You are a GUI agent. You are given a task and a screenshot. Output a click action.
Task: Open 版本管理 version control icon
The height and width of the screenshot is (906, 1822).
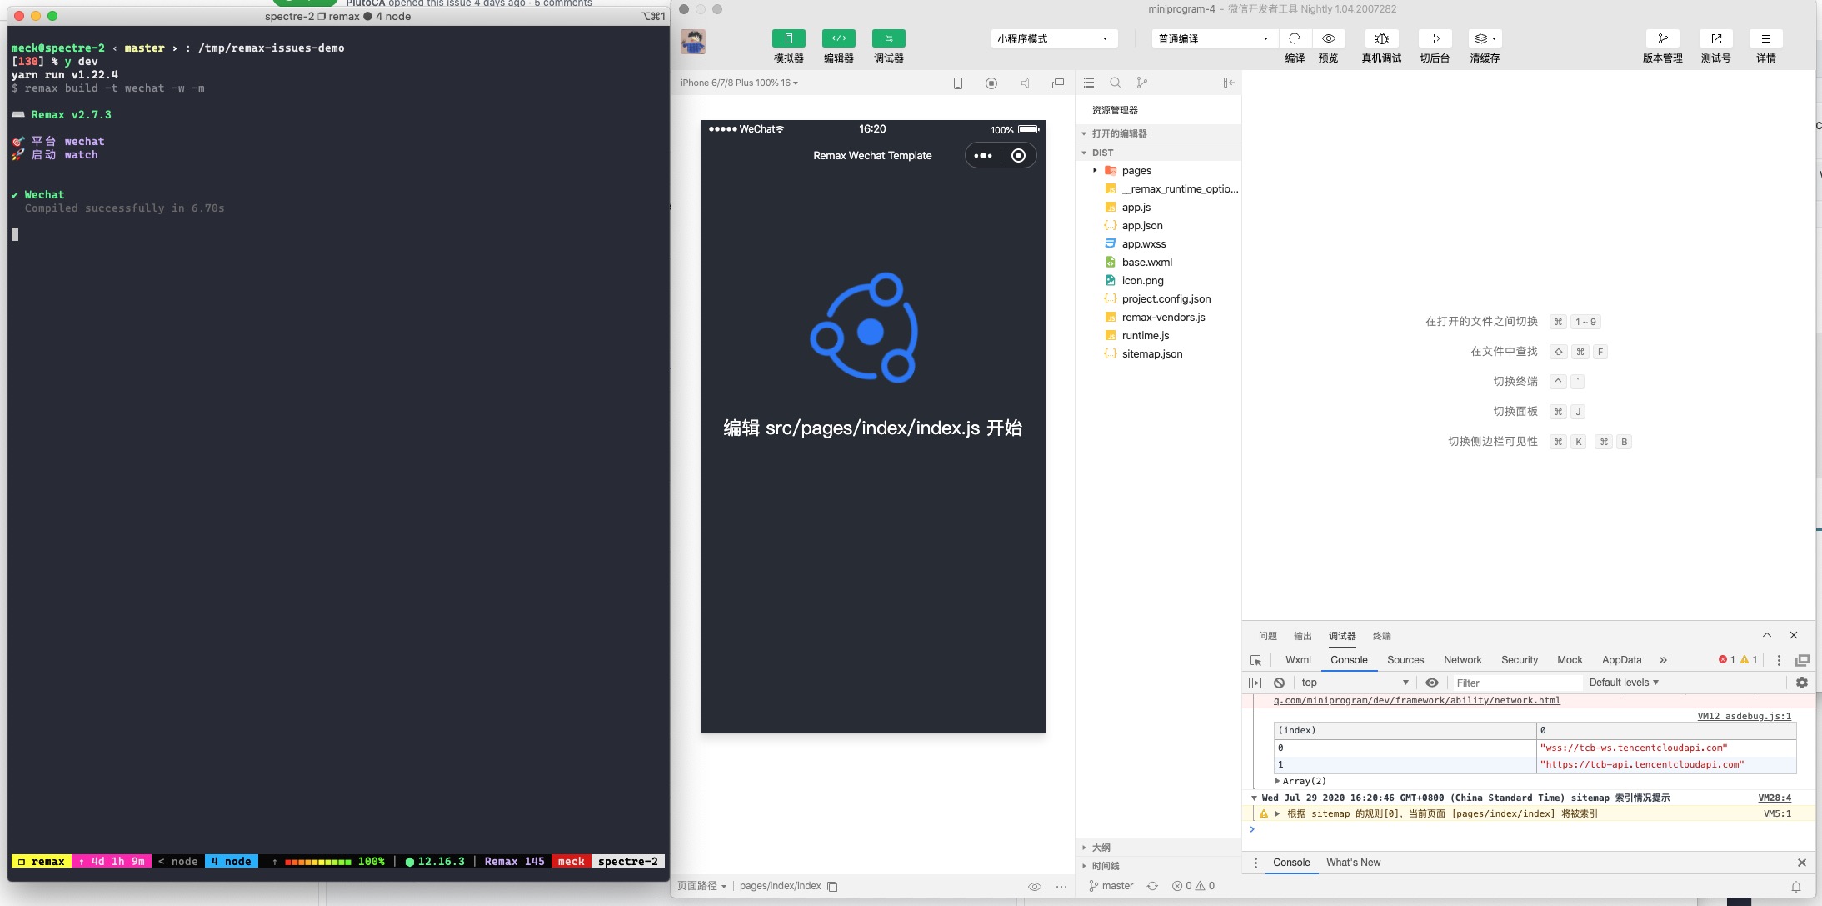point(1663,38)
